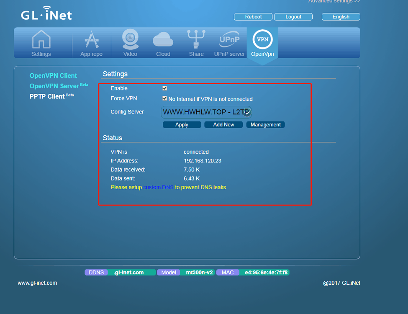This screenshot has width=408, height=314.
Task: Open the OpenVPN Server Beta page
Action: pos(55,86)
